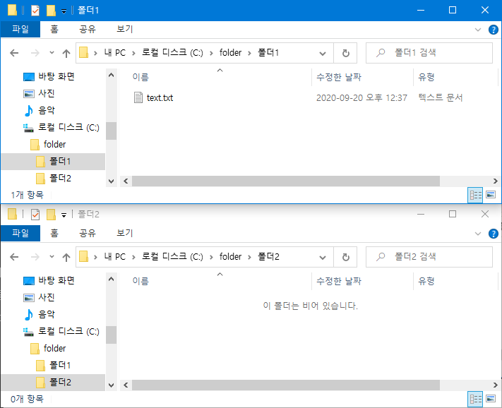Sort by 수정한 날짜 in 폴더1 window
The height and width of the screenshot is (408, 502).
(x=339, y=77)
